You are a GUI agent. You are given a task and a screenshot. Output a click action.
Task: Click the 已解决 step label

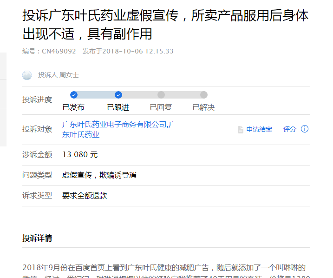pos(203,107)
